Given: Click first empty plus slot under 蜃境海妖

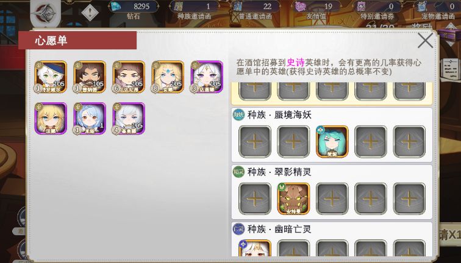Looking at the screenshot, I should click(x=255, y=142).
